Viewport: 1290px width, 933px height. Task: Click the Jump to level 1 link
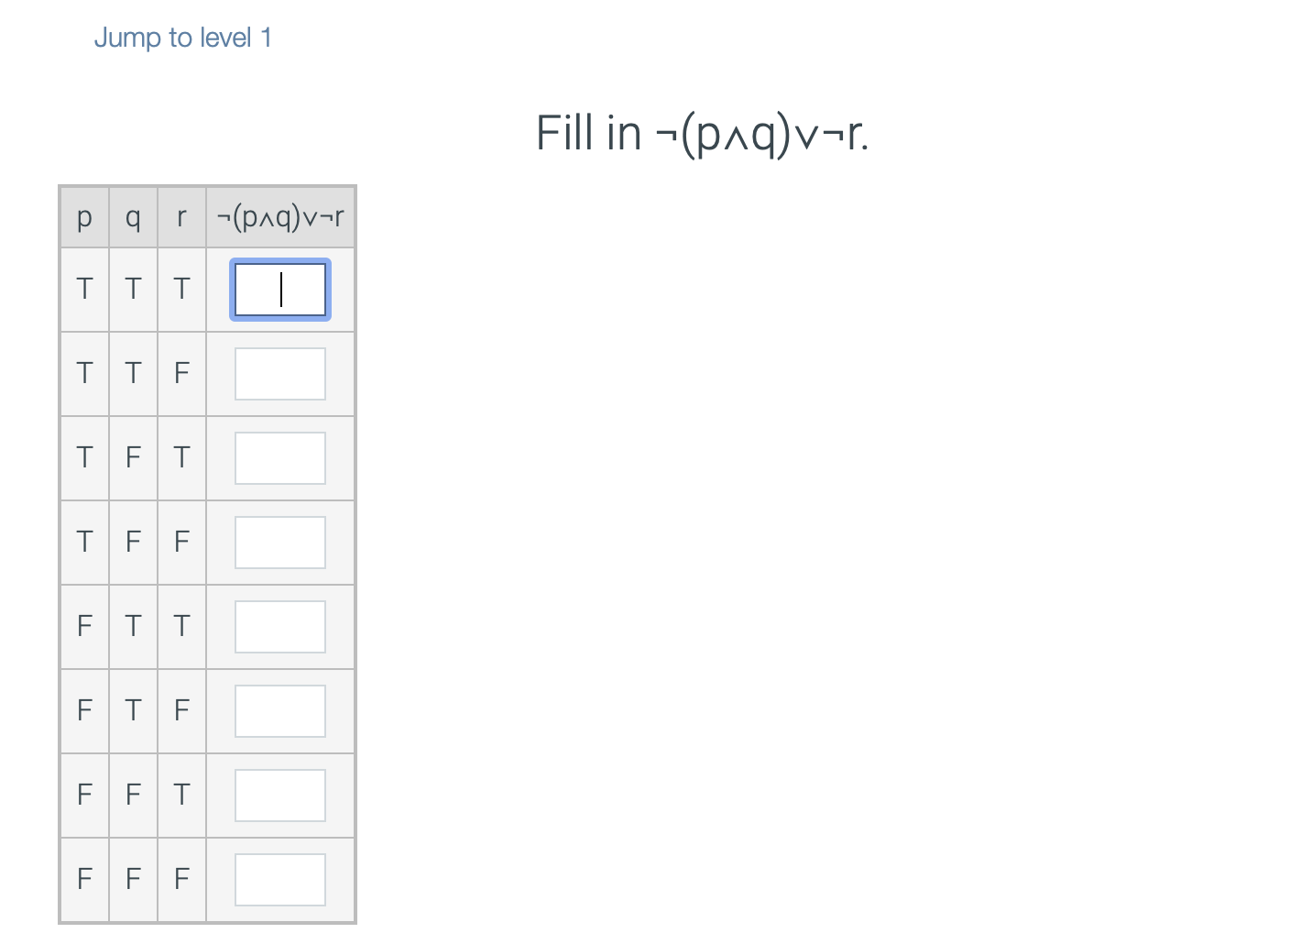pyautogui.click(x=182, y=38)
